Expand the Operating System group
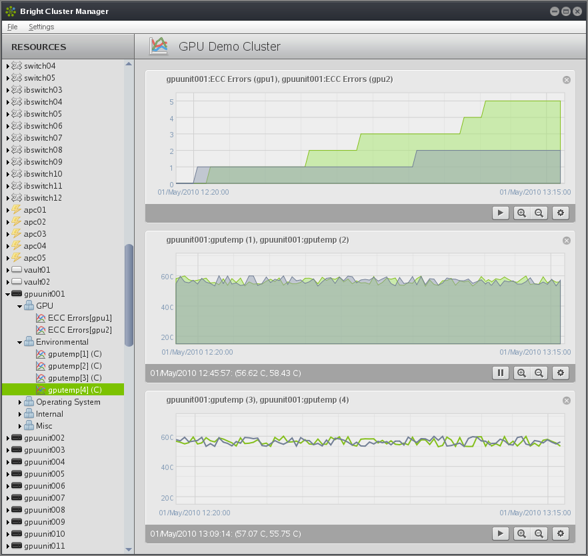The width and height of the screenshot is (588, 556). pyautogui.click(x=19, y=402)
